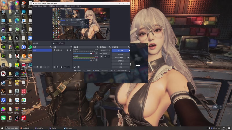Image resolution: width=232 pixels, height=130 pixels.
Task: Move the scene down with the down arrow
Action: pos(48,67)
